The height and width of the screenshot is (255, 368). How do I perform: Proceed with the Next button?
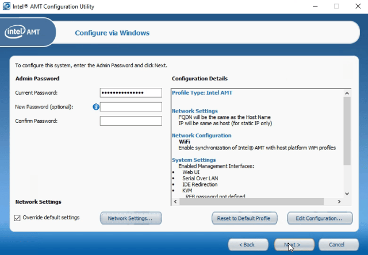294,245
